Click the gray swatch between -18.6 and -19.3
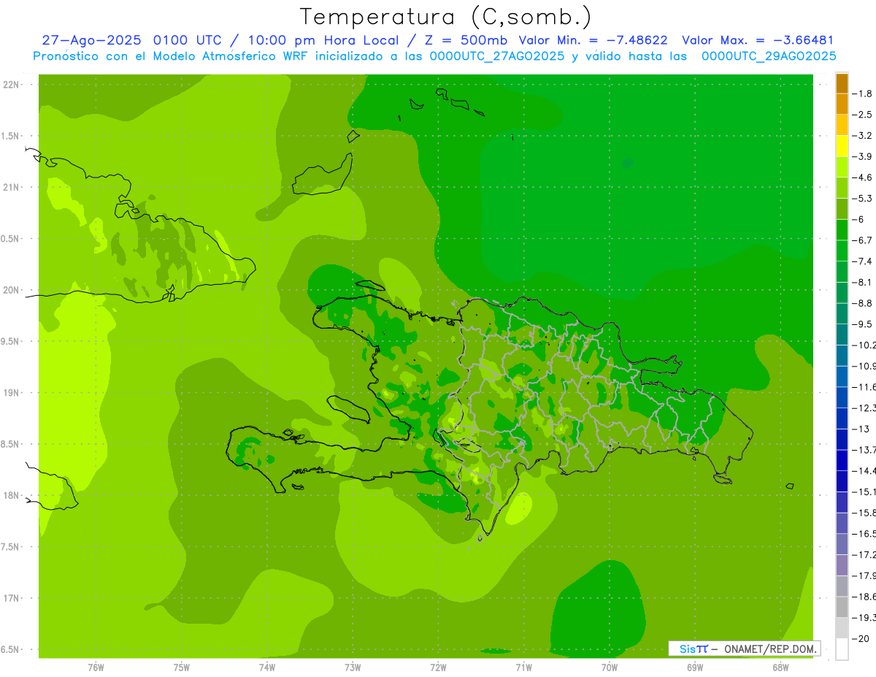 842,607
